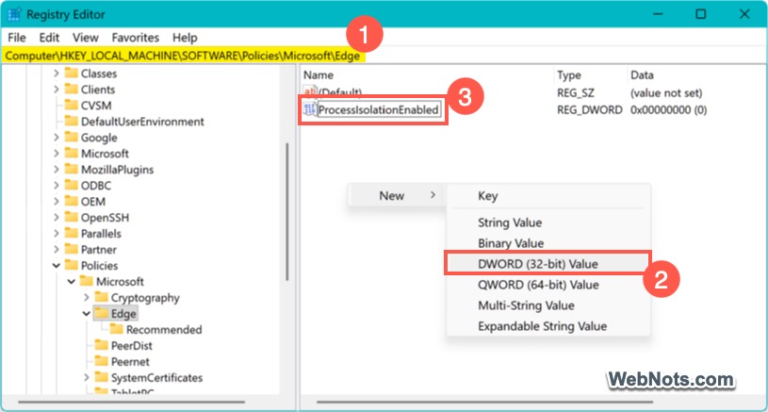Open the View menu

pyautogui.click(x=85, y=38)
